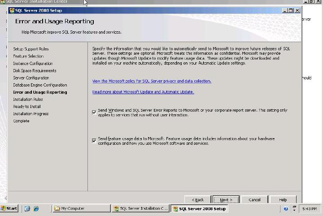The height and width of the screenshot is (216, 323).
Task: Select Server Configuration step
Action: (31, 78)
